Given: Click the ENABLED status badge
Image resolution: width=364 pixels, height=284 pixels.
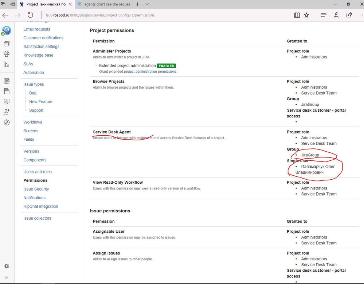Looking at the screenshot, I should pos(167,66).
